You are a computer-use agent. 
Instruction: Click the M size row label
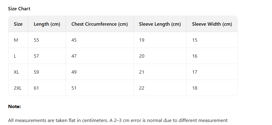coord(16,40)
